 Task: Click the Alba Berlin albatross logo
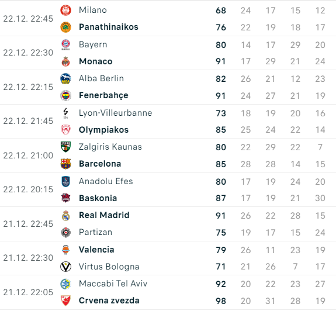coord(65,78)
